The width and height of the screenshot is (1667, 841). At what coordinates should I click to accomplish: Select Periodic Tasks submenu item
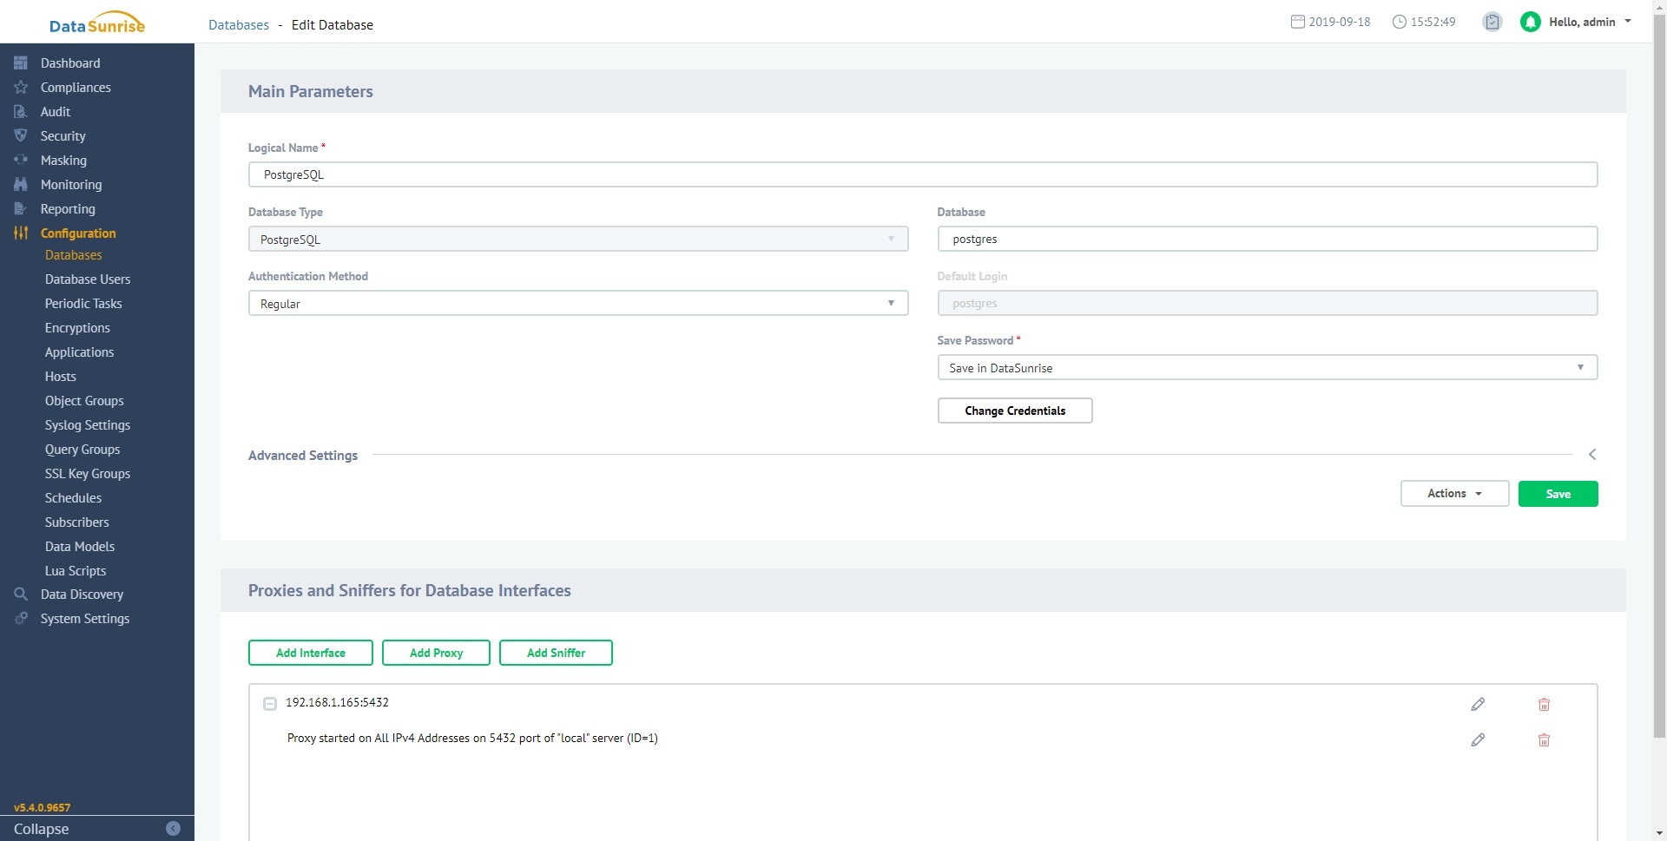tap(83, 303)
